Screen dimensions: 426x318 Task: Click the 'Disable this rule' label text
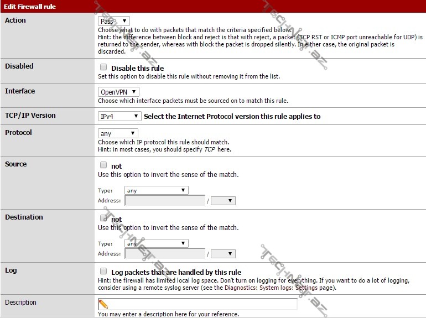click(x=137, y=69)
